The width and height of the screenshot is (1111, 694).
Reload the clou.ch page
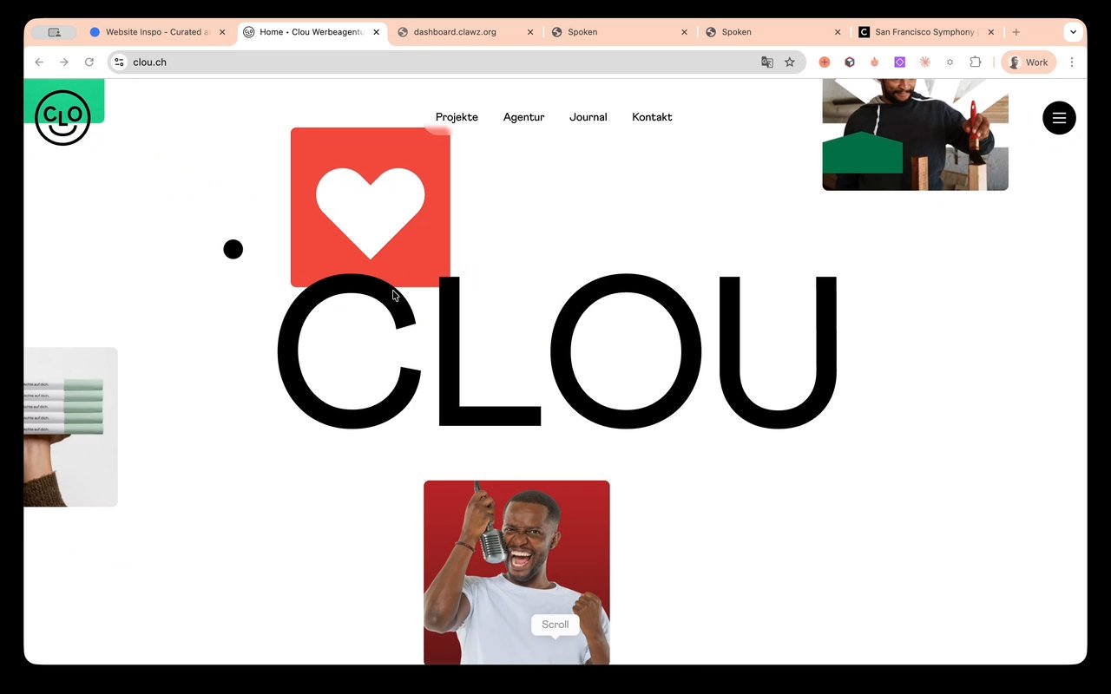pyautogui.click(x=89, y=62)
